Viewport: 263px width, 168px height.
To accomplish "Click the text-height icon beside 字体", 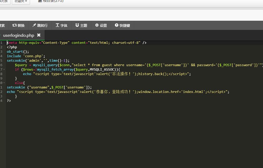I will [x=57, y=25].
